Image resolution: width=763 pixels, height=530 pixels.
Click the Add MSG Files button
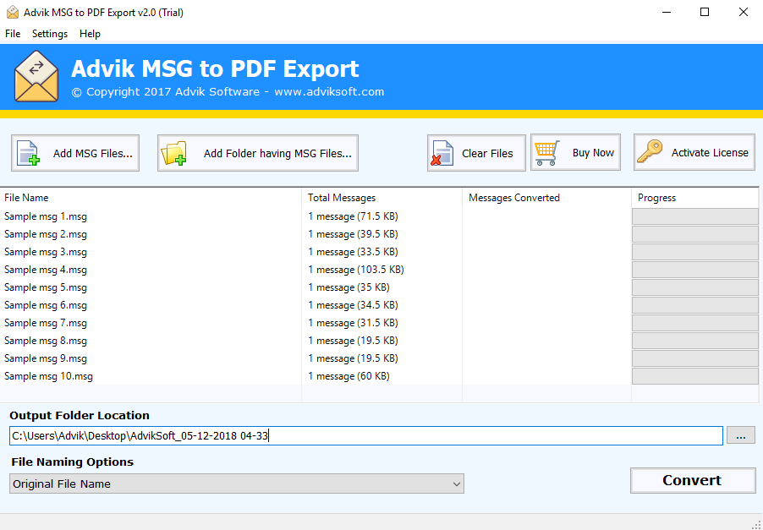point(75,153)
